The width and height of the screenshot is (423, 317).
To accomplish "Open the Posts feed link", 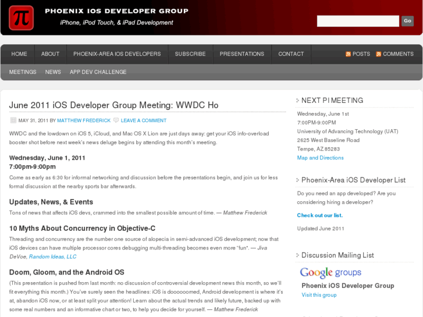I will point(361,54).
